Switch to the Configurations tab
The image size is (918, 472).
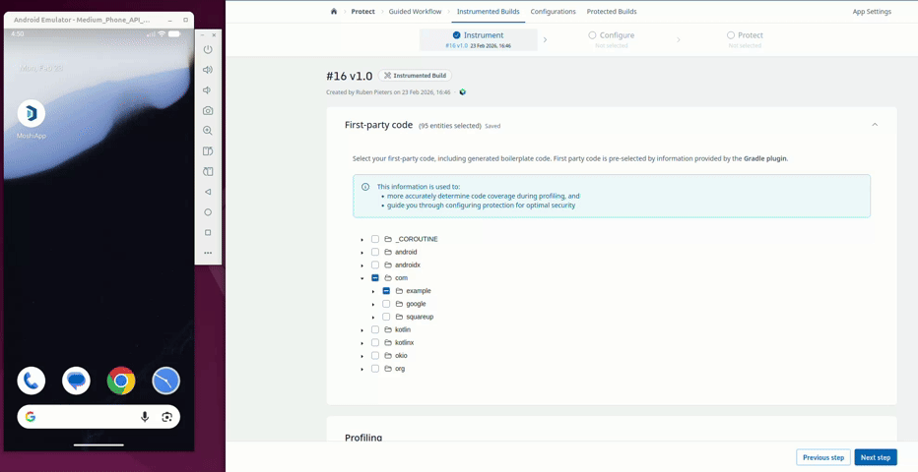tap(553, 12)
